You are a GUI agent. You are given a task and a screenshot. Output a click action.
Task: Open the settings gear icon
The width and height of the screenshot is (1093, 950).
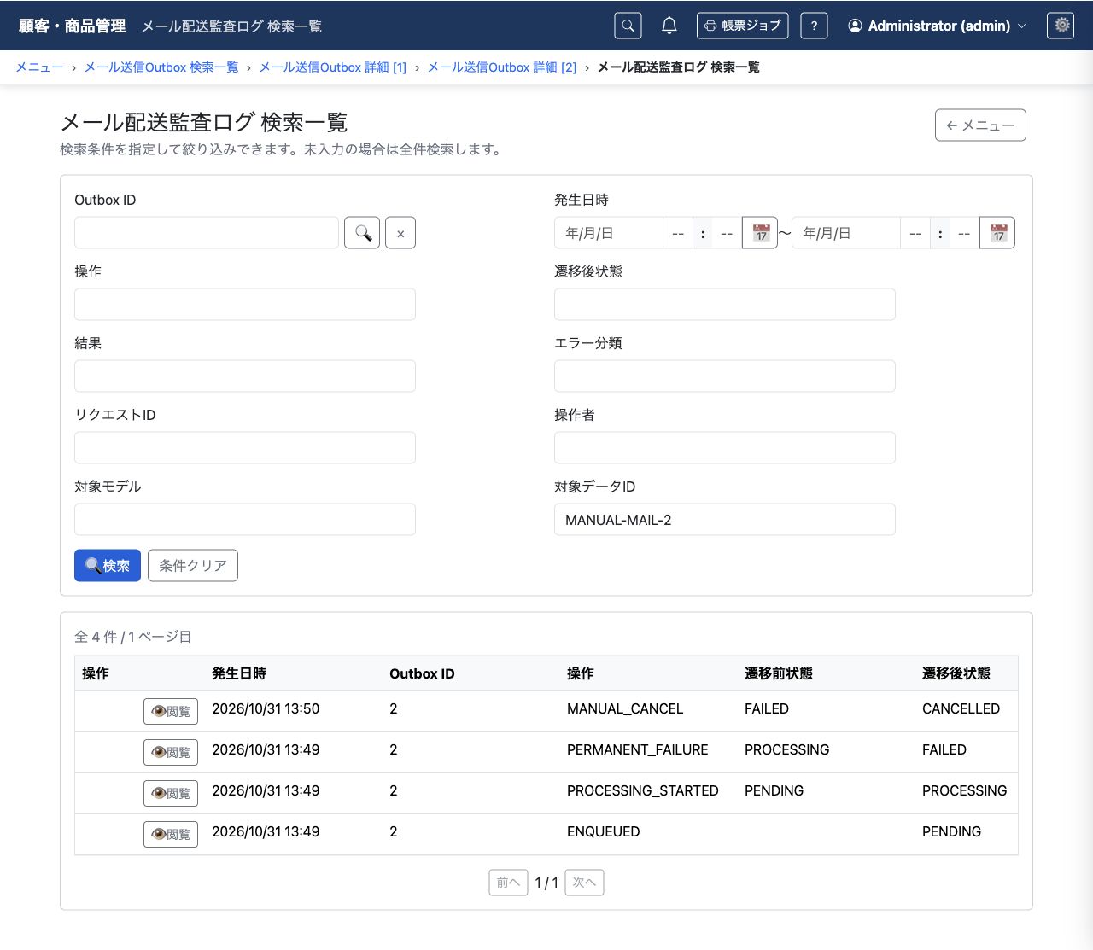1061,26
